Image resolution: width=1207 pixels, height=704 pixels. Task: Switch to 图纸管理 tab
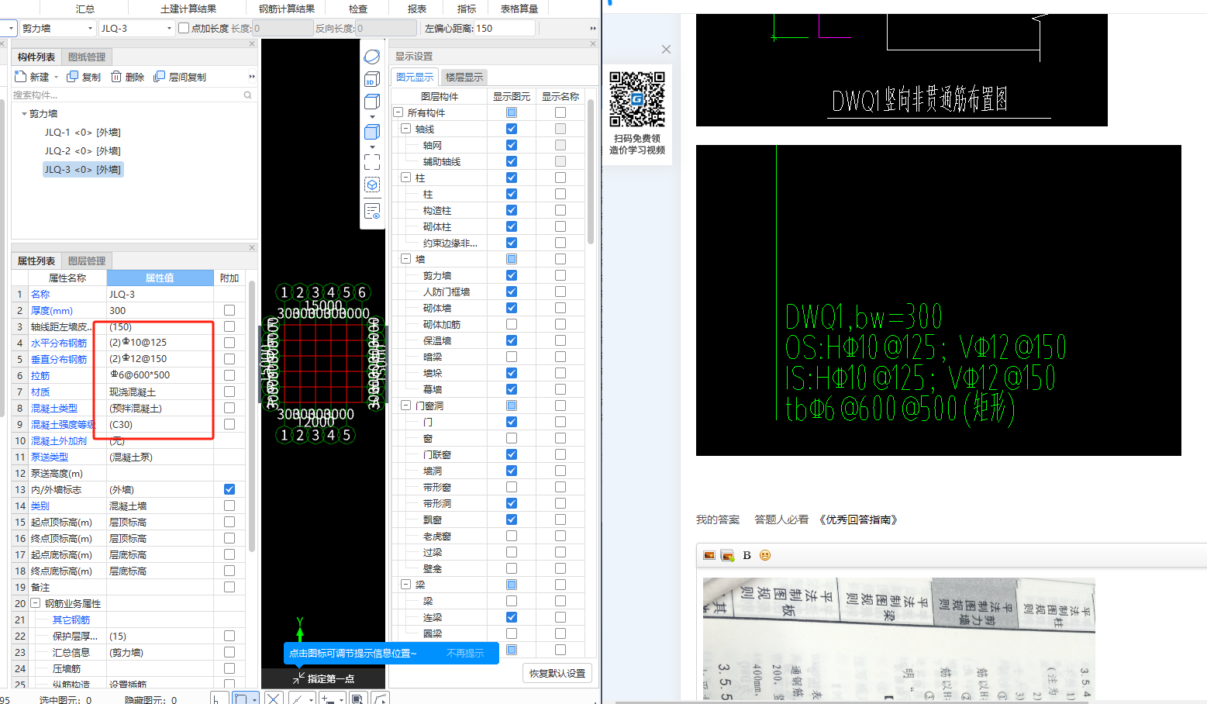pyautogui.click(x=87, y=57)
